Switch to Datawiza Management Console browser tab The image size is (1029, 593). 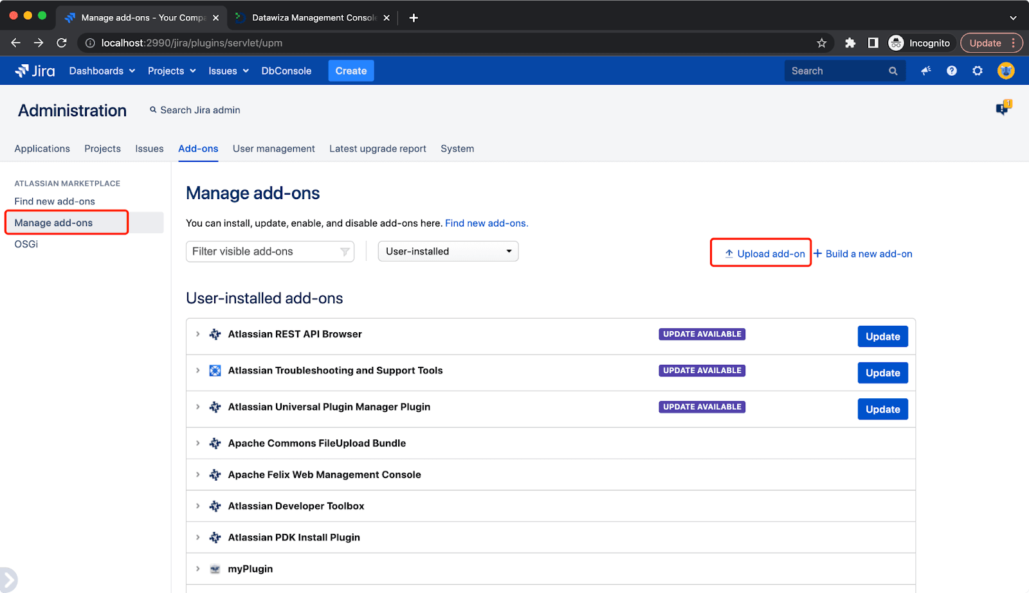312,17
